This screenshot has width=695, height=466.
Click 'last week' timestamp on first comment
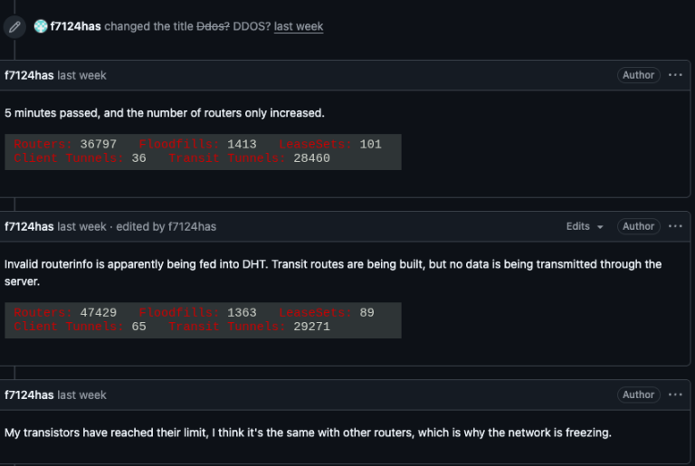point(81,75)
